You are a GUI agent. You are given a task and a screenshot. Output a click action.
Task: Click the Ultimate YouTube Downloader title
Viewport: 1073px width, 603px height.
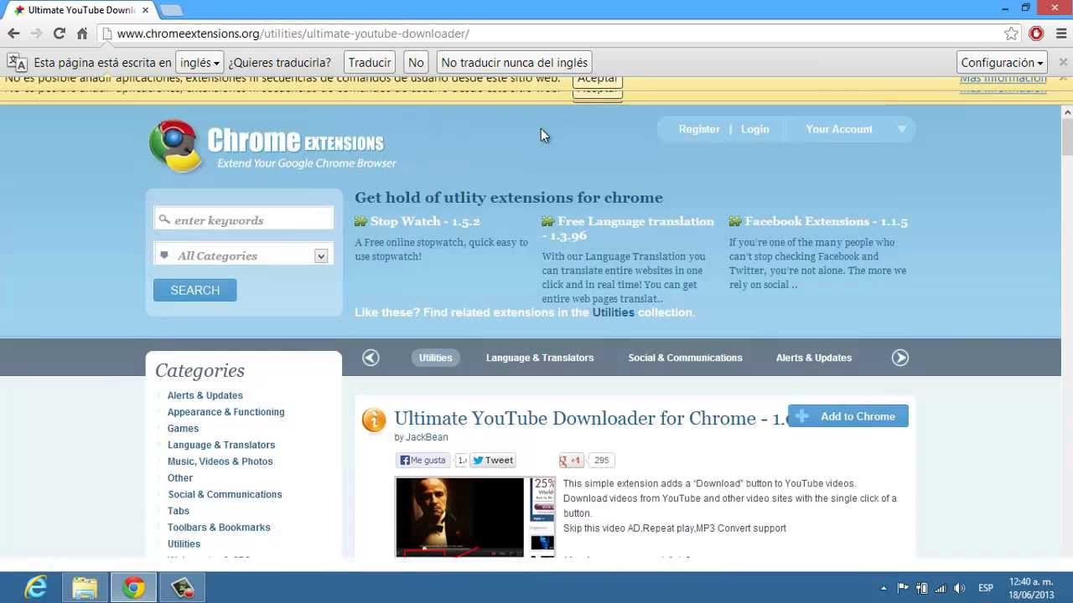590,418
